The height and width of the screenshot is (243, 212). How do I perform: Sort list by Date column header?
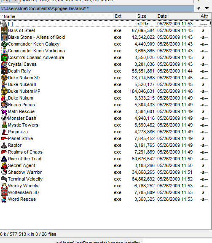(x=177, y=16)
